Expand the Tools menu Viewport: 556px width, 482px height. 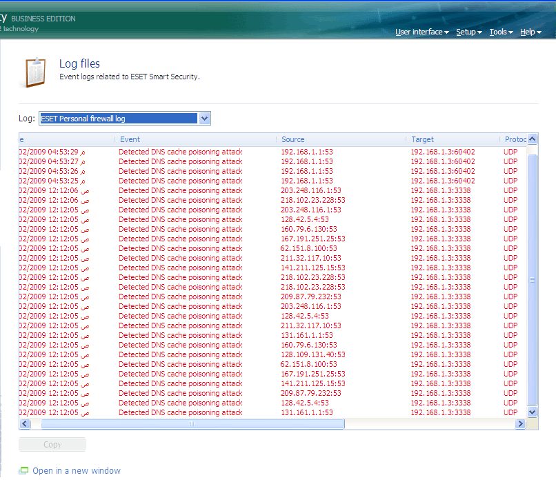tap(501, 32)
